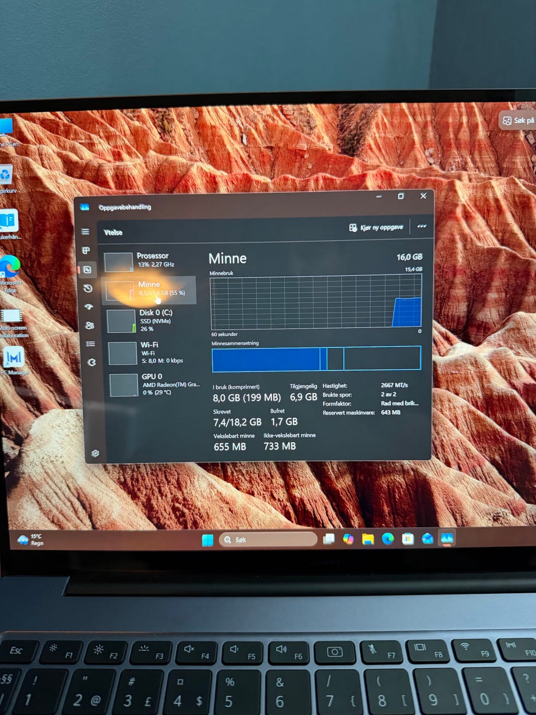Click the '2667 MT/s' speed value

tap(395, 385)
